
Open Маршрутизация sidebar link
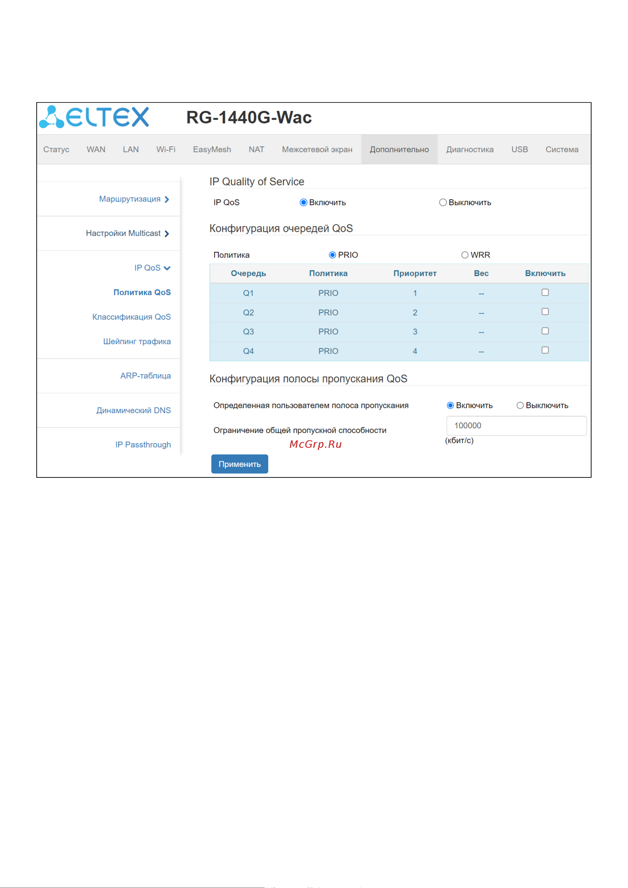point(130,199)
